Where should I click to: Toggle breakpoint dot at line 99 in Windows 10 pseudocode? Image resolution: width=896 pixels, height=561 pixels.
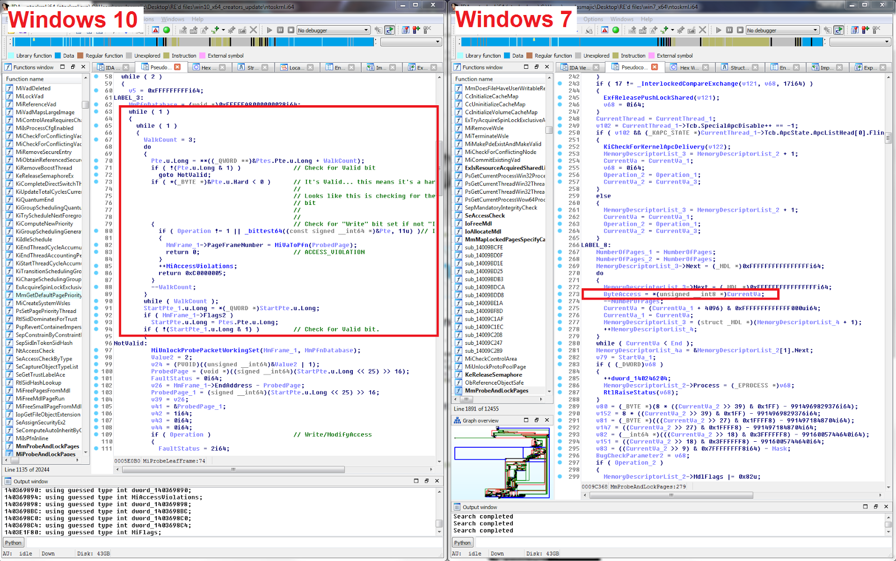tap(96, 364)
